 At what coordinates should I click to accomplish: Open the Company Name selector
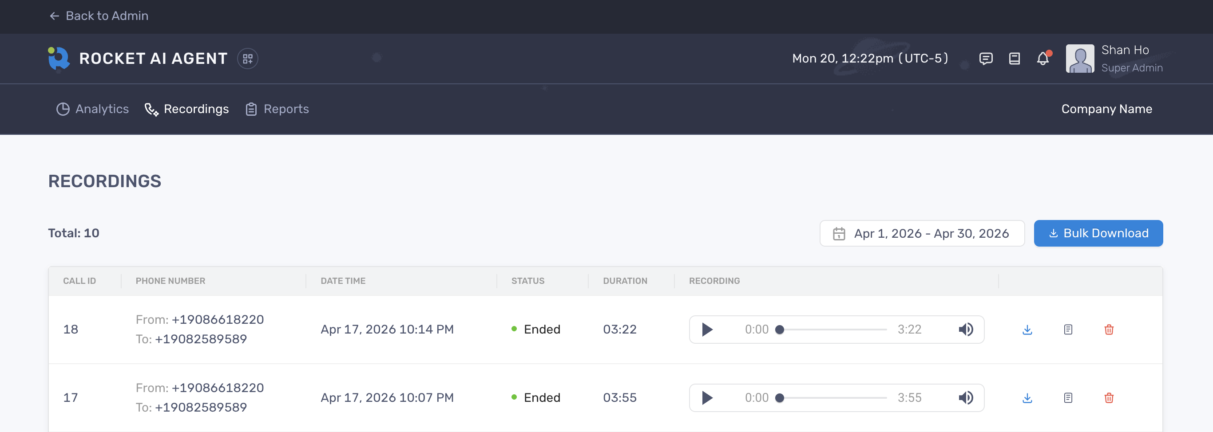coord(1106,109)
